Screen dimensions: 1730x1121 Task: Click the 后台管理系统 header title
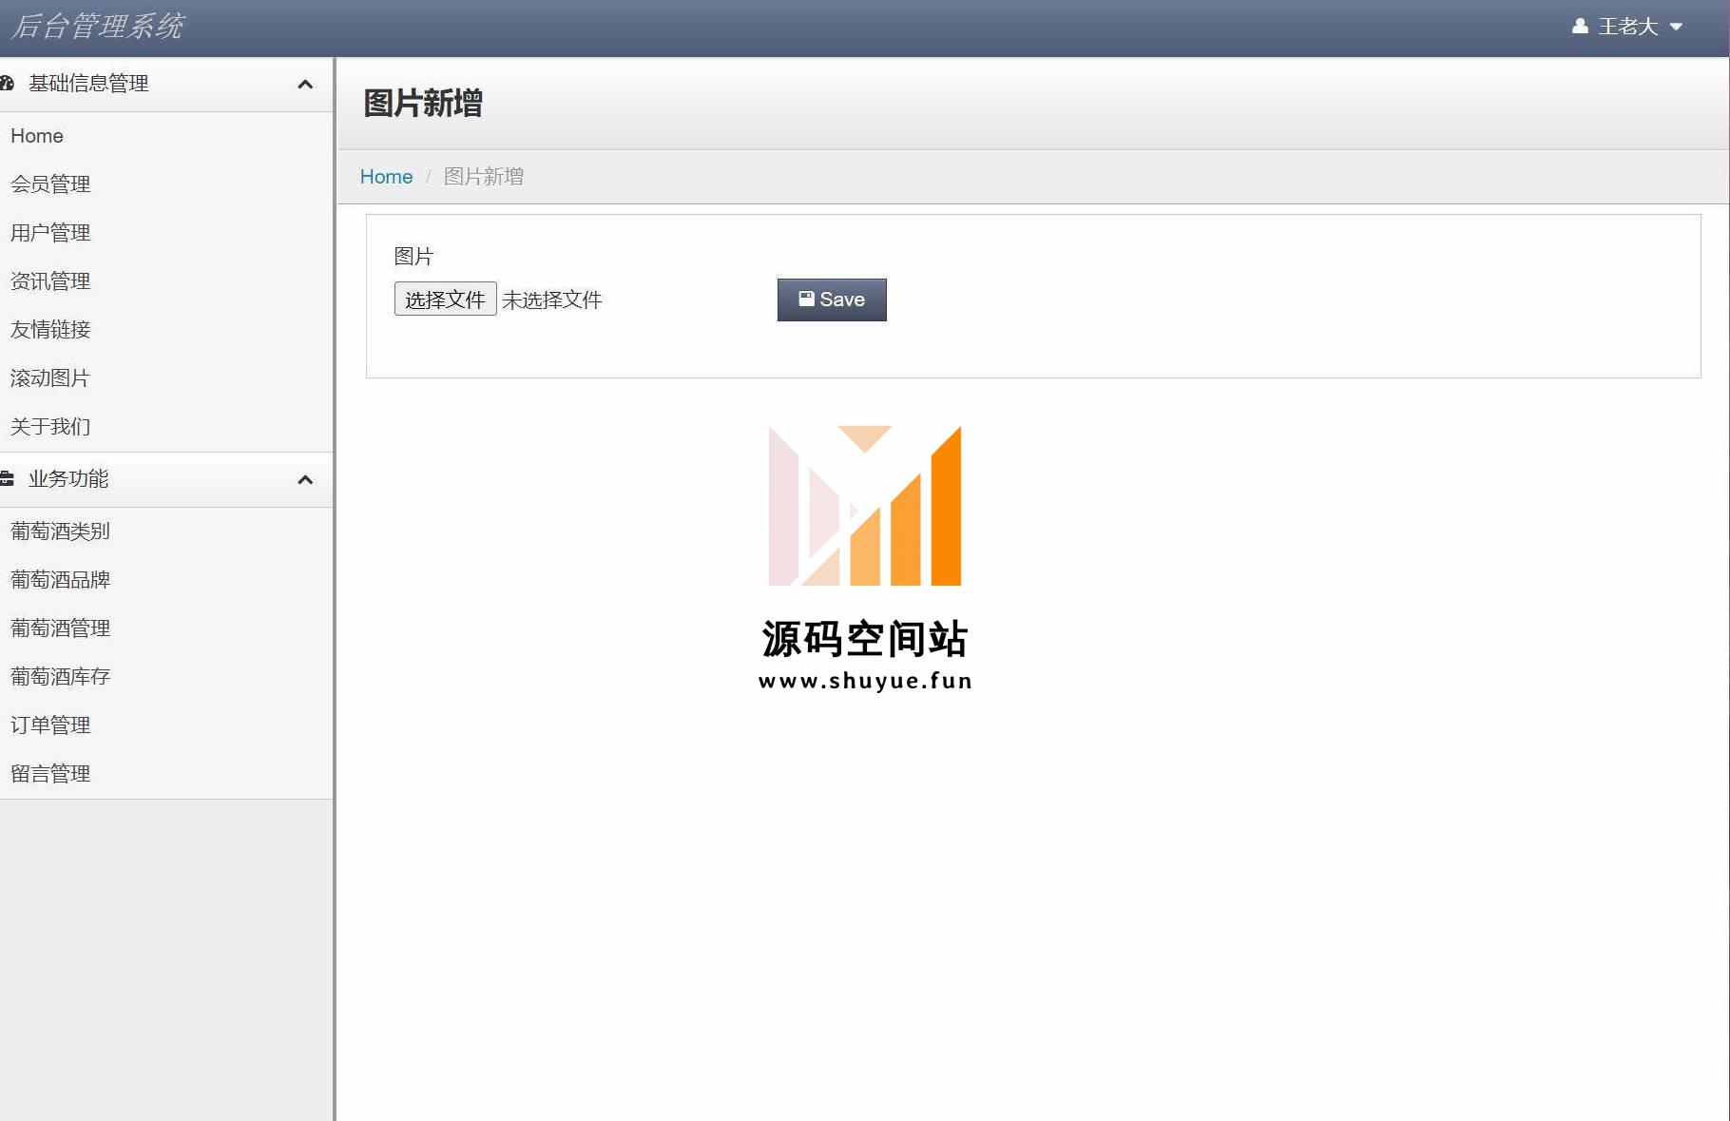(97, 27)
